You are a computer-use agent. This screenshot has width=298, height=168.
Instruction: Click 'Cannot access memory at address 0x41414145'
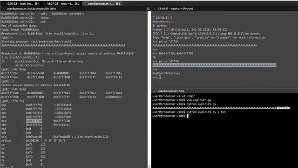point(35,85)
